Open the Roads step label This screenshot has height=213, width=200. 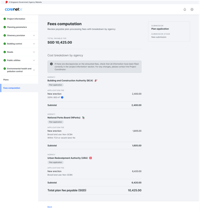point(10,52)
